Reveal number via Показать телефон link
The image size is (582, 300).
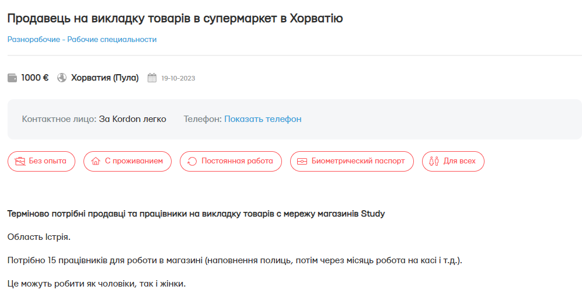pos(263,119)
